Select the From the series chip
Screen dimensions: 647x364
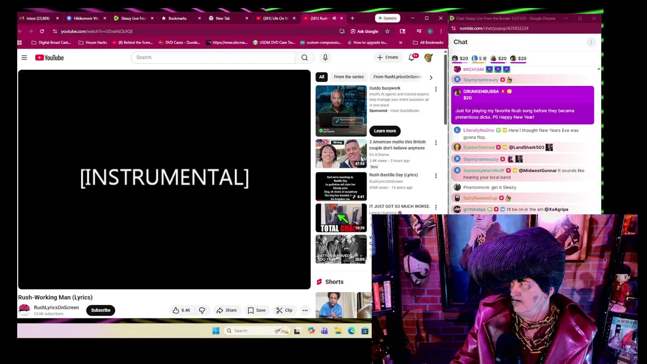349,77
